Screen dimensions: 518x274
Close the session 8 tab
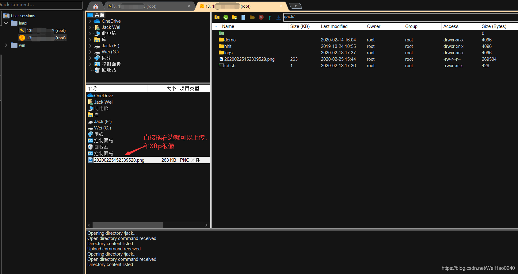click(x=189, y=6)
